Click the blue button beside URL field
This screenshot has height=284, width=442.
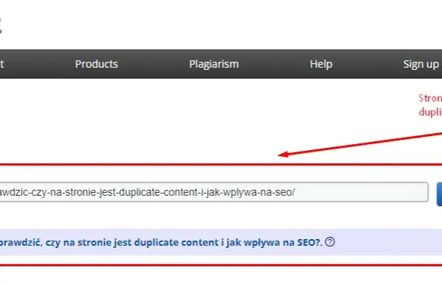click(440, 194)
